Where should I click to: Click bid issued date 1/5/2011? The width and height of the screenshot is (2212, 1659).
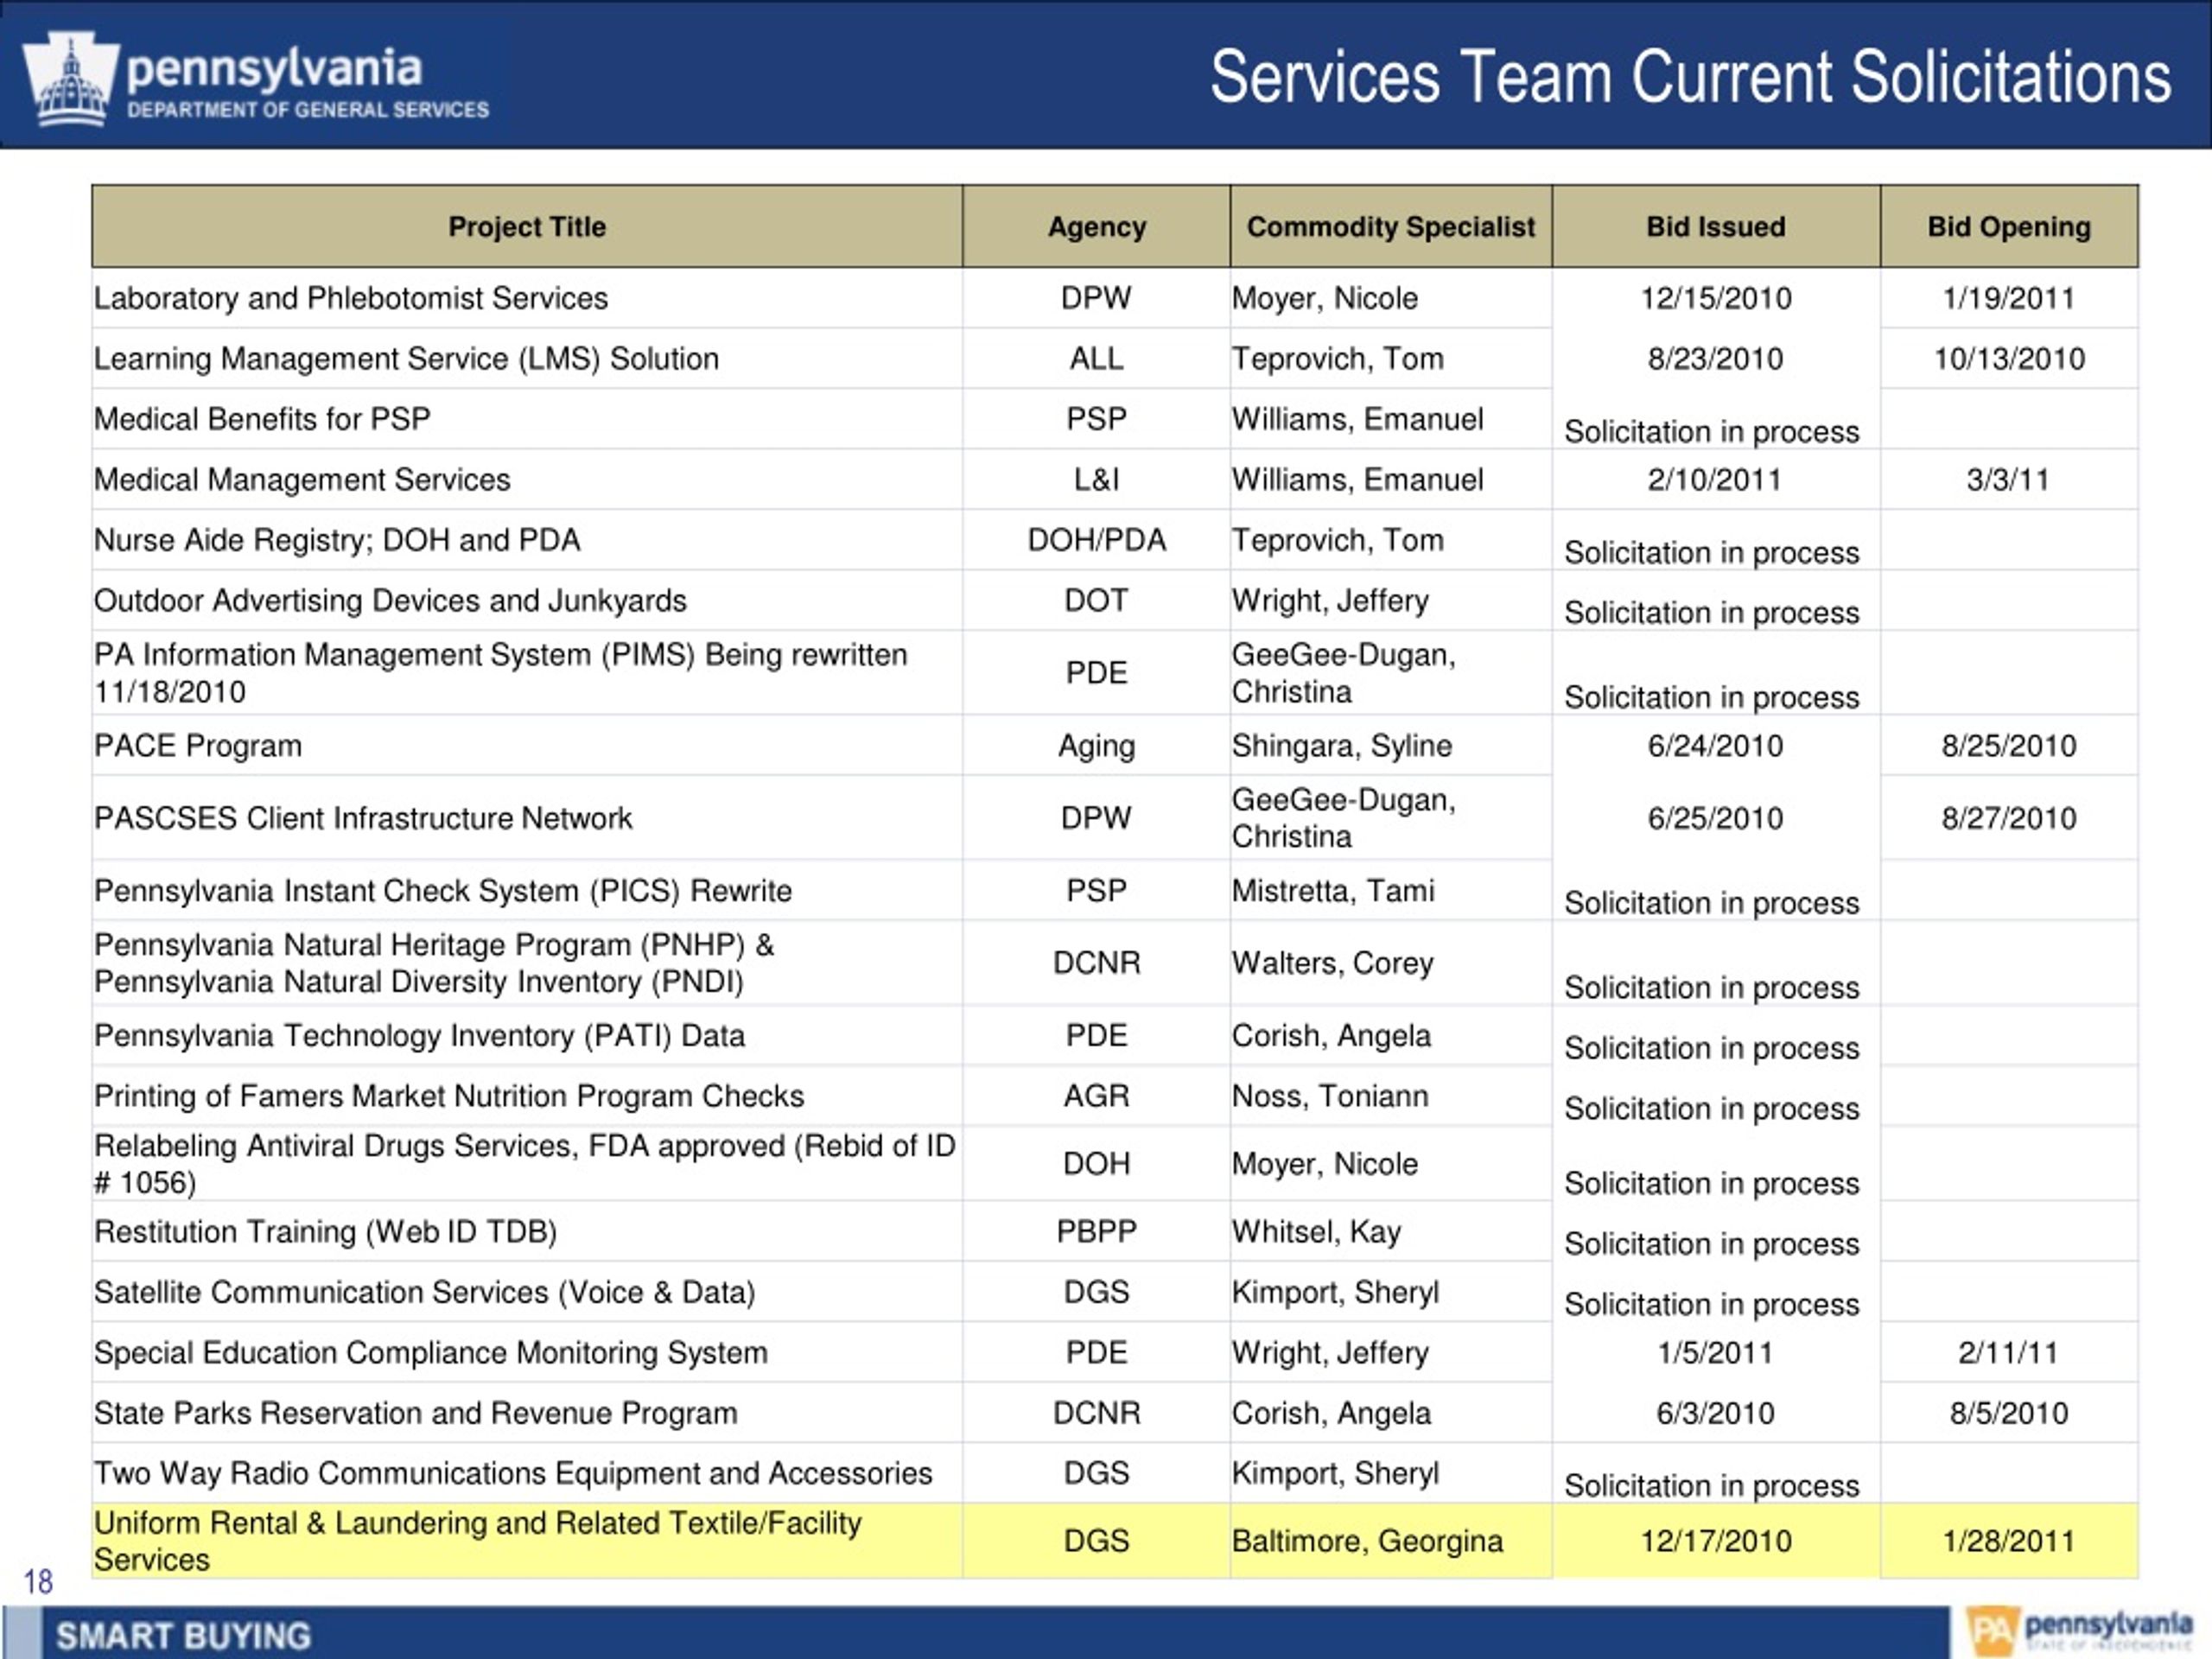point(1716,1353)
